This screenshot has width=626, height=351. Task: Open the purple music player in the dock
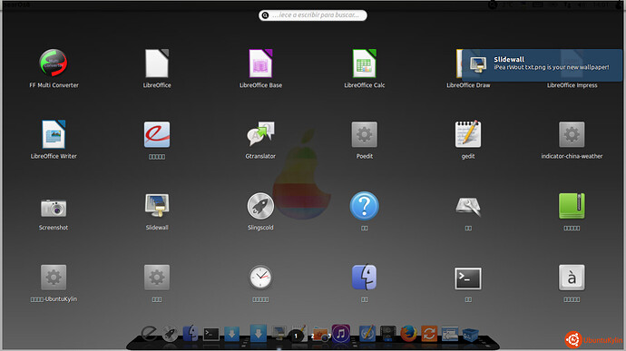340,334
